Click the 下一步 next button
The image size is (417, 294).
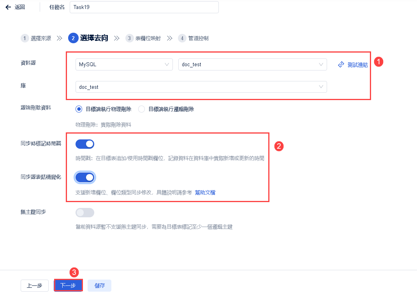[68, 285]
